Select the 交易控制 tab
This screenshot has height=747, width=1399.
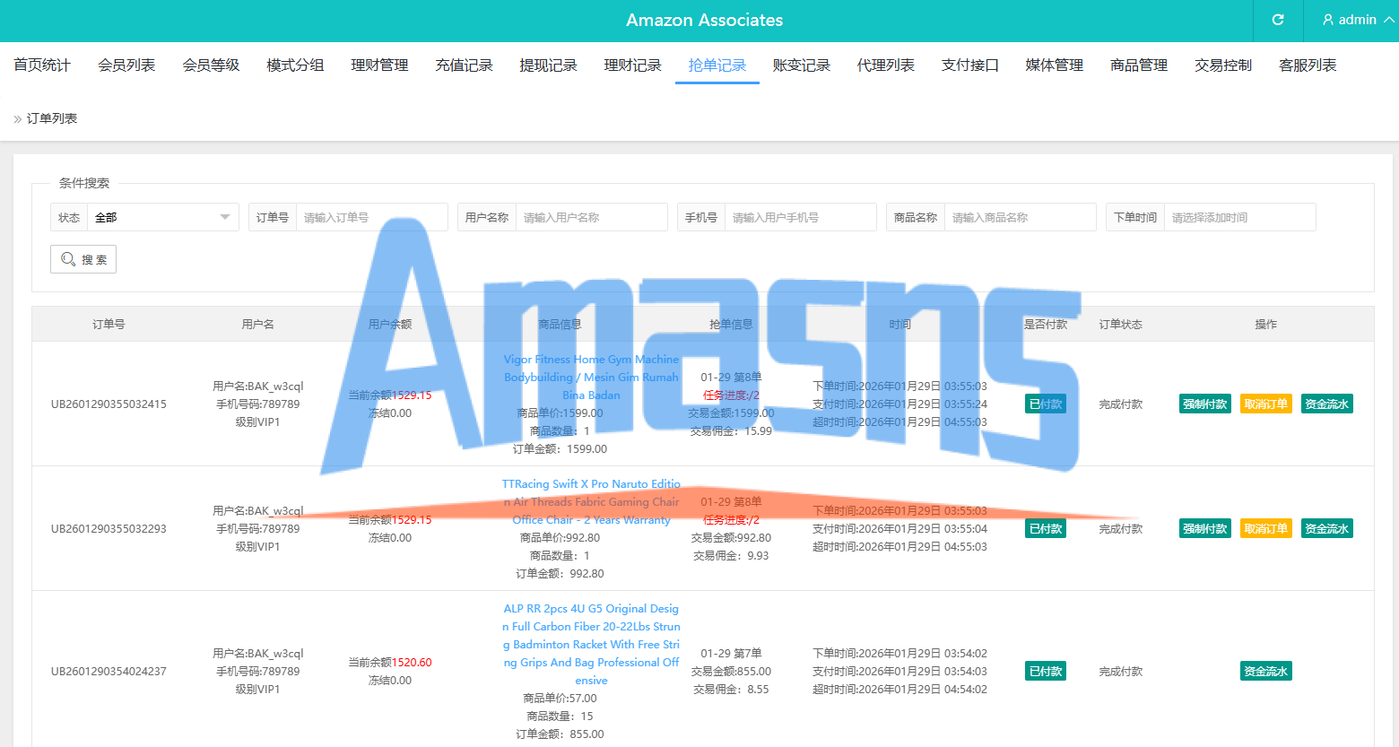pos(1223,65)
